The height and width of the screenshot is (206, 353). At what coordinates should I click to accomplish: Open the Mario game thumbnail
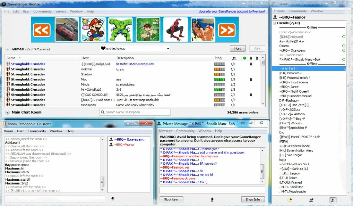(93, 30)
